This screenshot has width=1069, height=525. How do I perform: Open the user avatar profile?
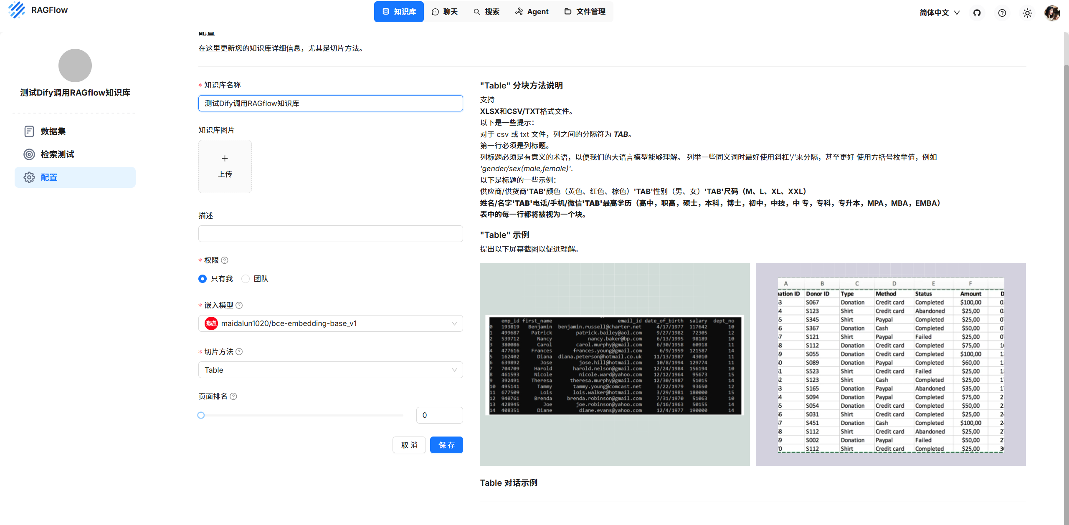1052,13
